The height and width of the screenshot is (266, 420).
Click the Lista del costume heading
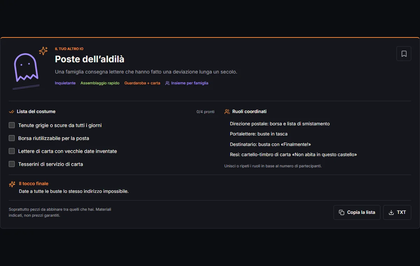(36, 112)
